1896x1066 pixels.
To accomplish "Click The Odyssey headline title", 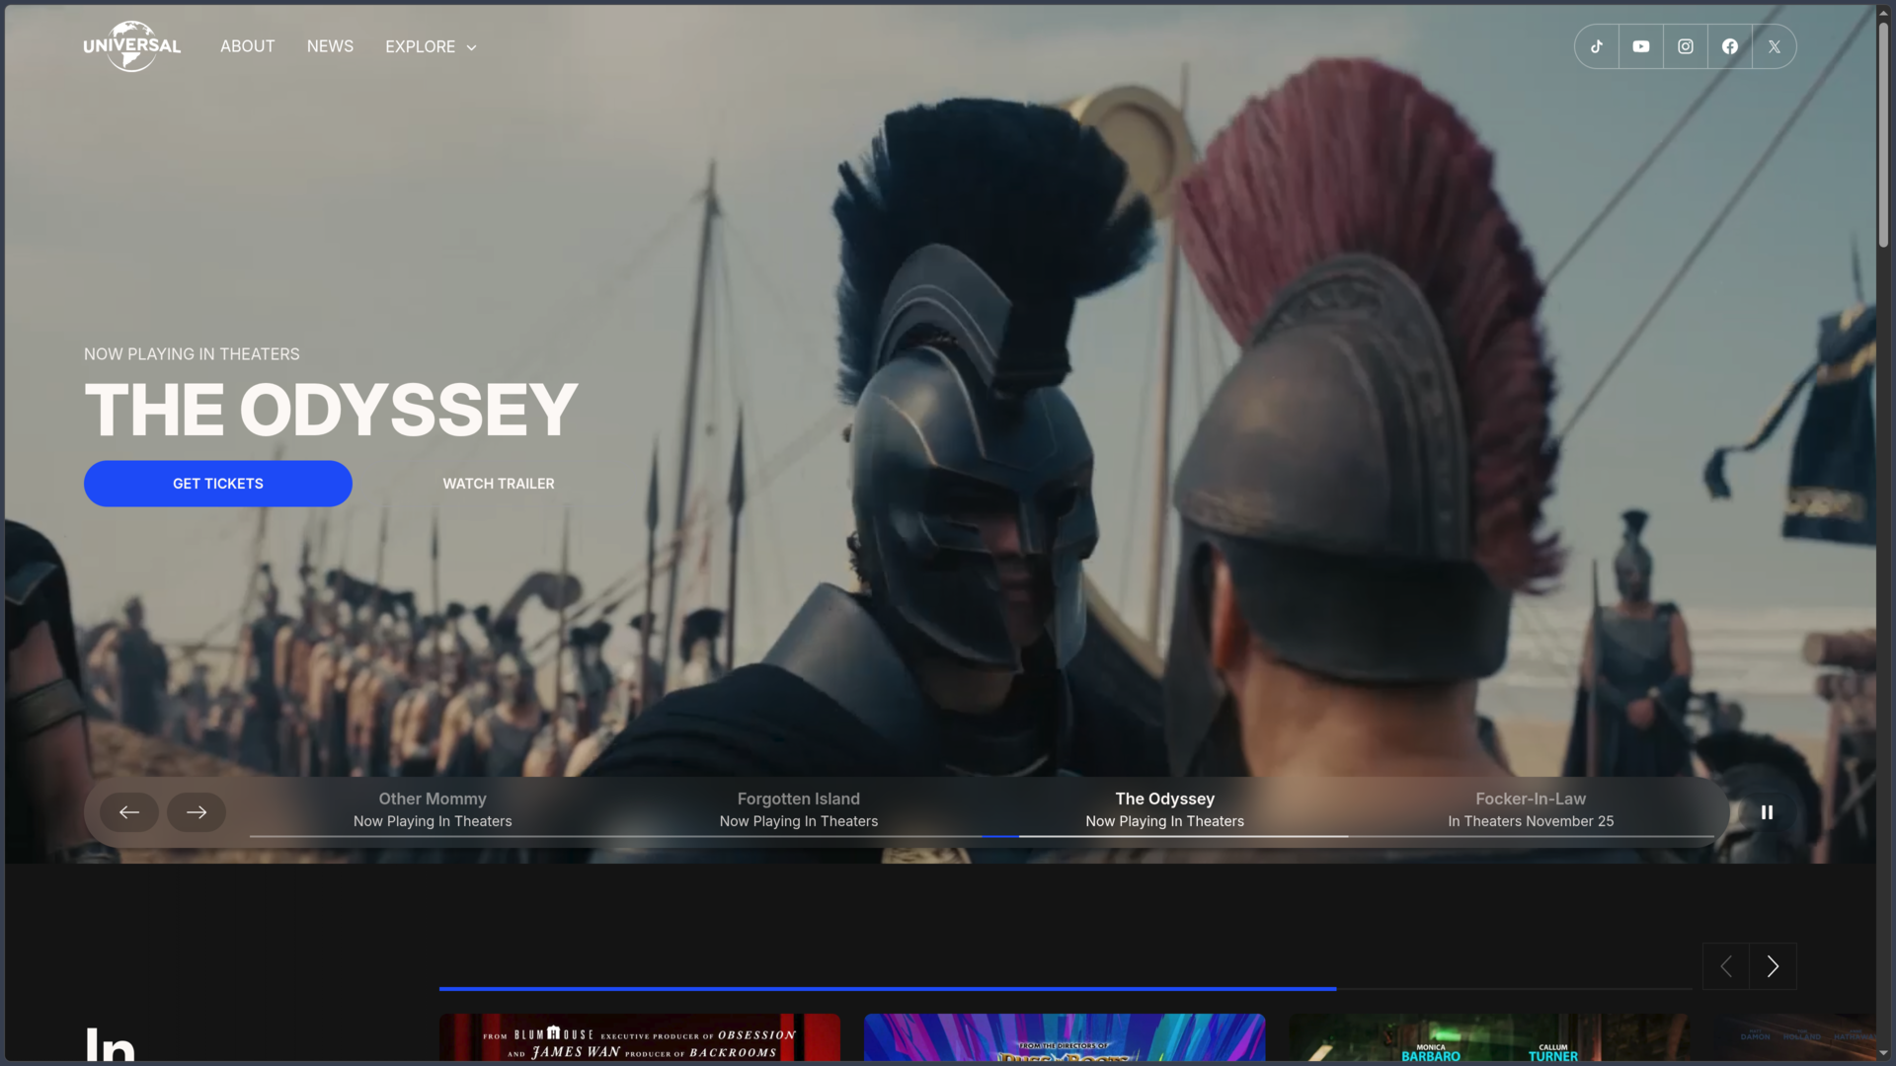I will coord(331,410).
